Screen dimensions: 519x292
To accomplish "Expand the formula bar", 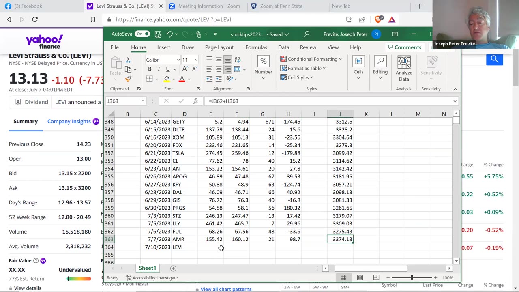I will point(455,101).
